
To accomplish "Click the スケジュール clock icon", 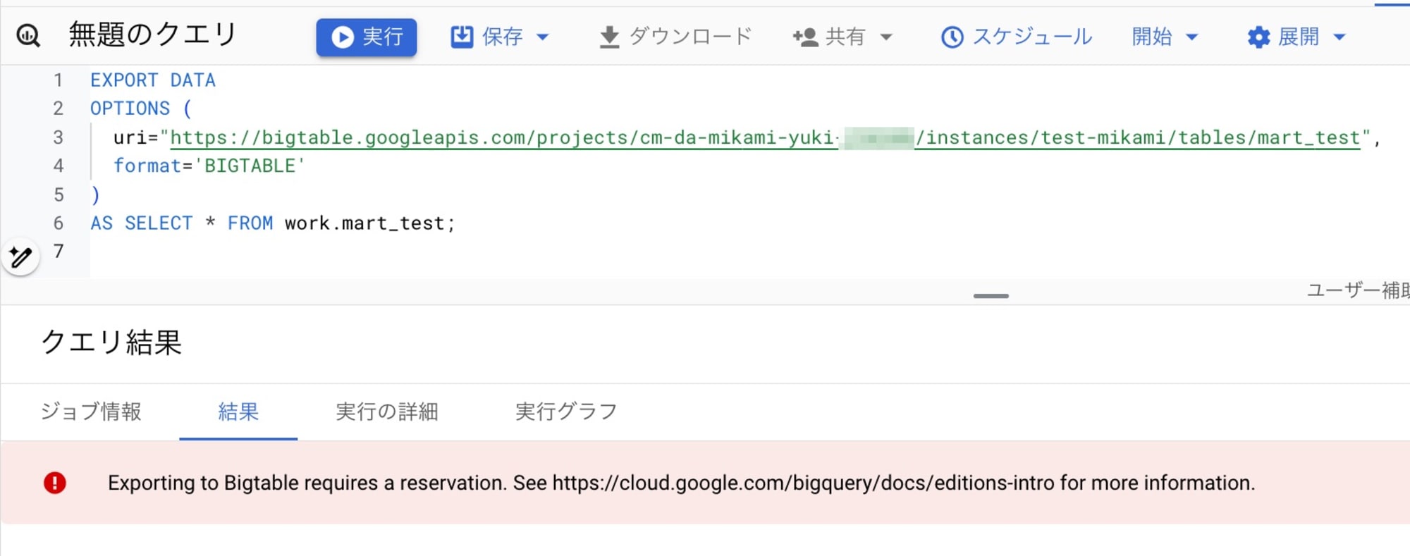I will click(x=952, y=37).
